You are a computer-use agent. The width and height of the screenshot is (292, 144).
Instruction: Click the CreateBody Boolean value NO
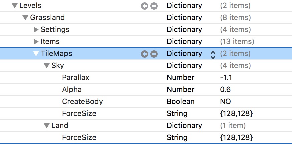coord(225,102)
